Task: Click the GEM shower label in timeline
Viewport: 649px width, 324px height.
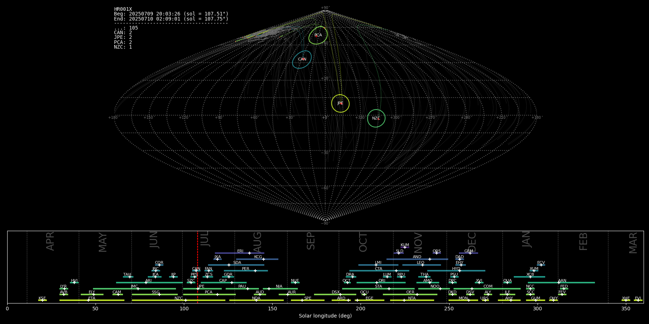Action: [469, 251]
